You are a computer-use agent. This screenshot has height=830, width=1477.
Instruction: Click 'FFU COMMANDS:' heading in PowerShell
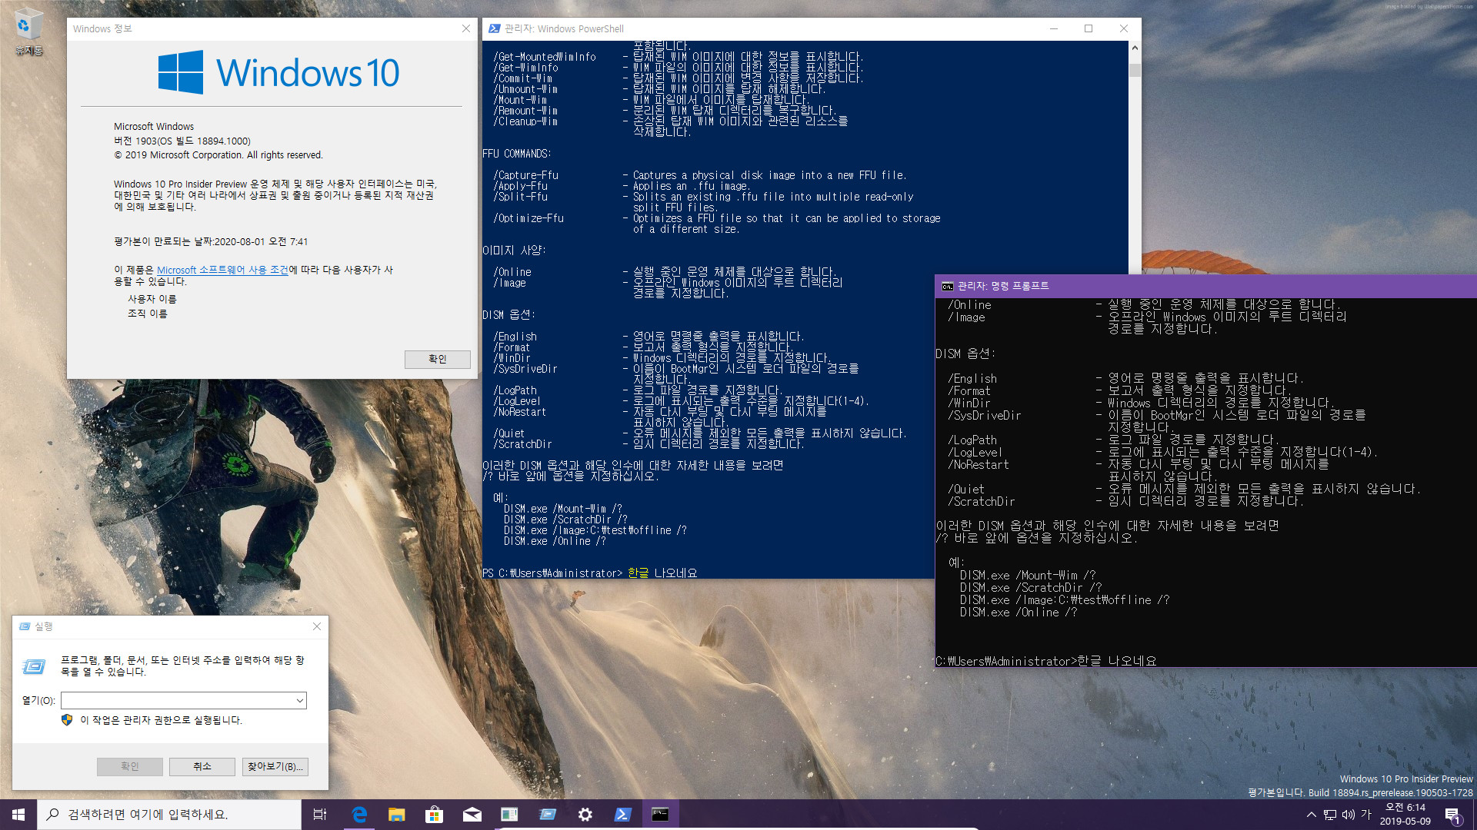click(516, 154)
